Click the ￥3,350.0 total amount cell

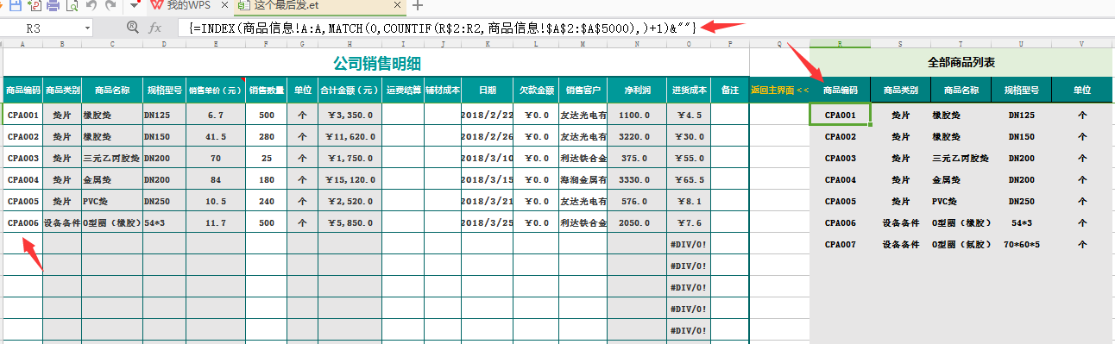[x=349, y=114]
